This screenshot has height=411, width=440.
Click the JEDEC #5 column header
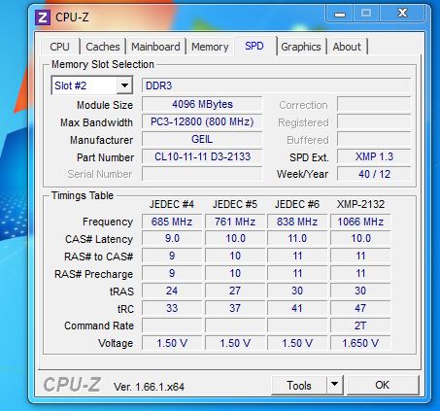(x=235, y=204)
